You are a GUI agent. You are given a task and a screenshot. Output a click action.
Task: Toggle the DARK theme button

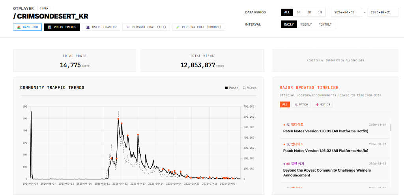tap(44, 9)
